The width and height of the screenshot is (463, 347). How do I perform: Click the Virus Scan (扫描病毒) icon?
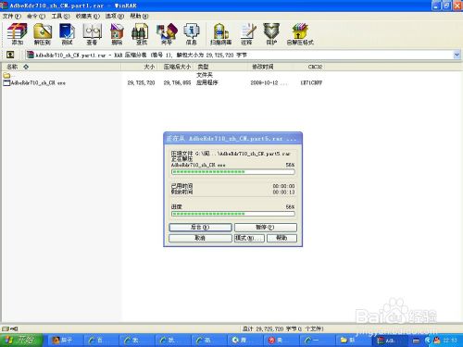pyautogui.click(x=220, y=34)
